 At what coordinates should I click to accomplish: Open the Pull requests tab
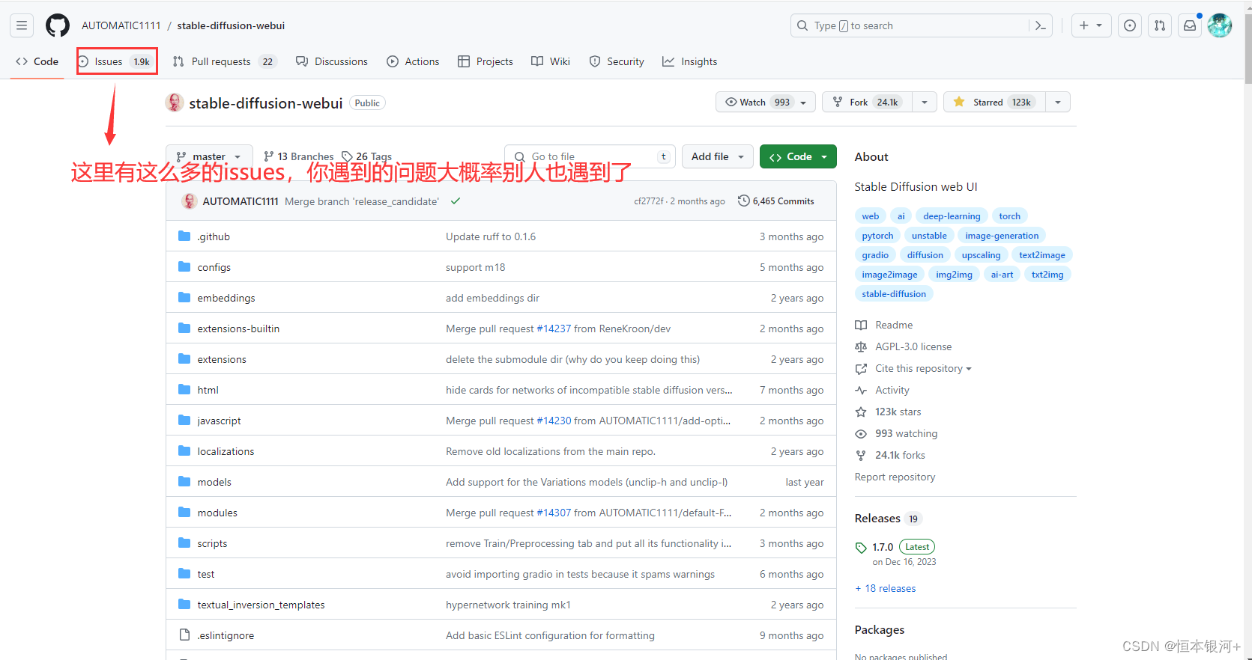[225, 61]
